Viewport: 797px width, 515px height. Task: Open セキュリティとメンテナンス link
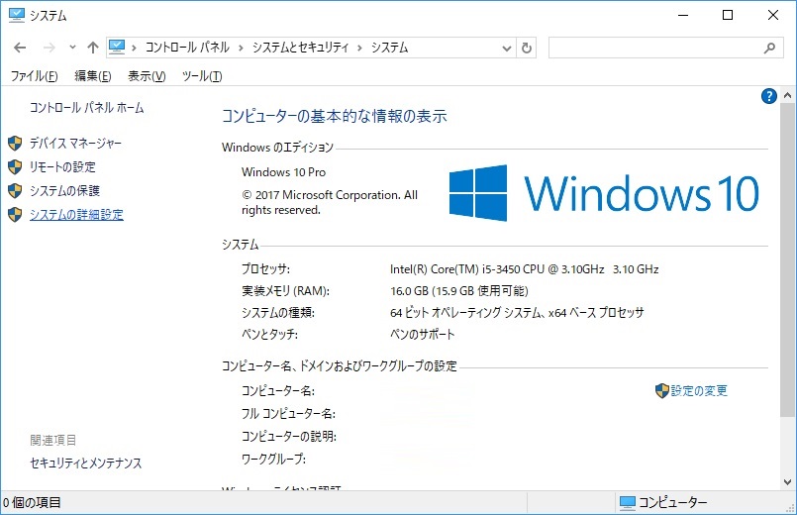click(x=85, y=463)
